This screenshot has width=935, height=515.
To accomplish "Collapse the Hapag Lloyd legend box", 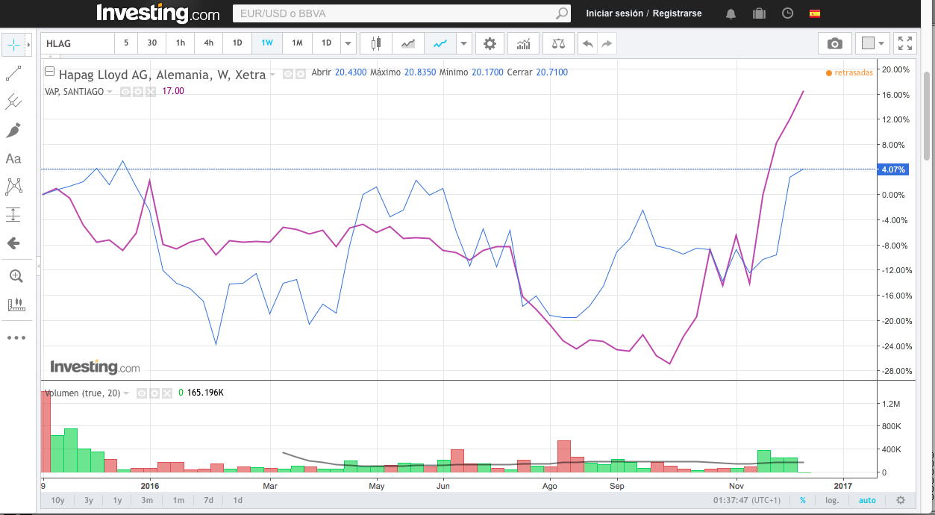I will pos(49,72).
